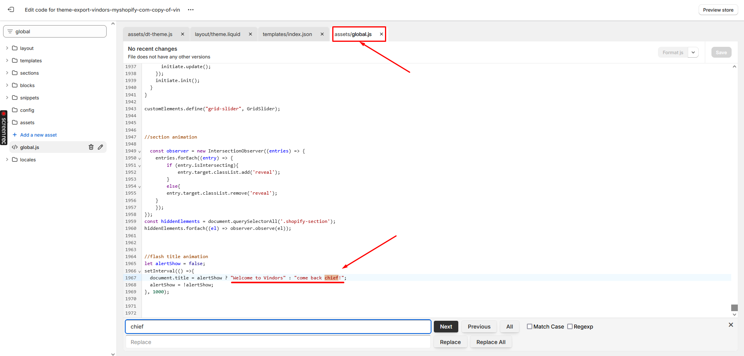The height and width of the screenshot is (356, 744).
Task: Click the templates folder icon
Action: click(x=15, y=60)
